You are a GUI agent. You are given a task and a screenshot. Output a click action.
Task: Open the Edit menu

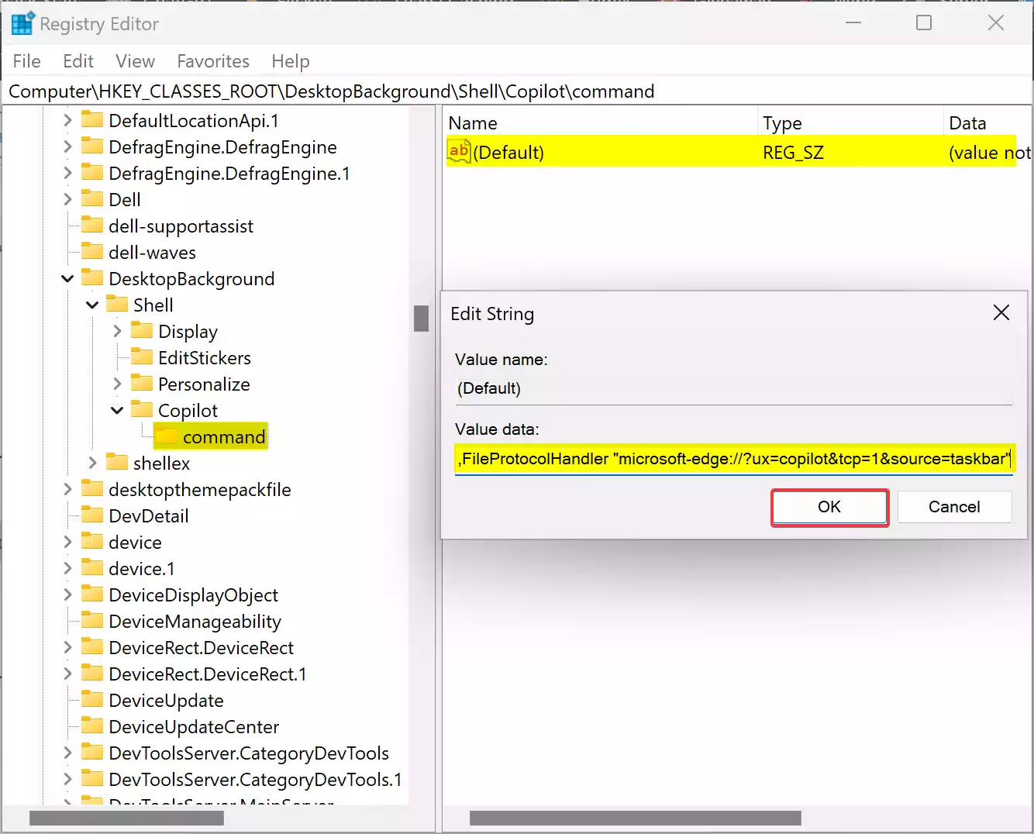click(x=78, y=61)
